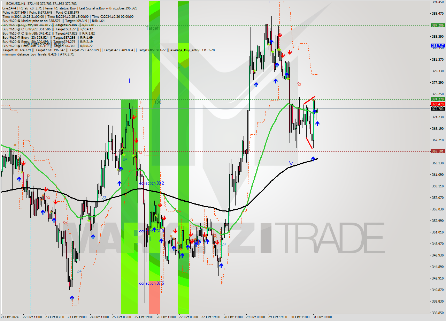The image size is (446, 321).
Task: Click the 379.330 price axis value
Action: click(438, 71)
